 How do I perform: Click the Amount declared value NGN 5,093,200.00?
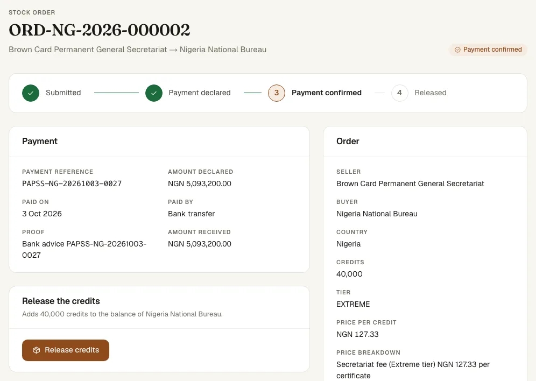(199, 184)
